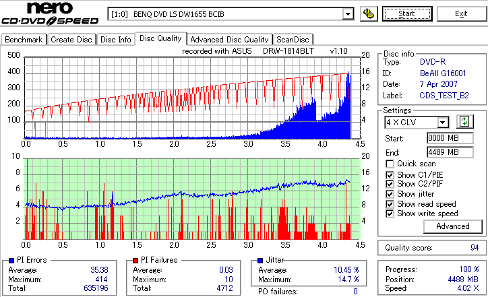The height and width of the screenshot is (297, 488).
Task: Go to the Disc Info tab
Action: [115, 40]
